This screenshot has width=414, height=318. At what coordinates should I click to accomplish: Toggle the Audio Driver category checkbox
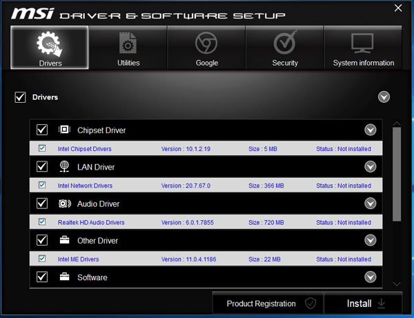[x=42, y=203]
